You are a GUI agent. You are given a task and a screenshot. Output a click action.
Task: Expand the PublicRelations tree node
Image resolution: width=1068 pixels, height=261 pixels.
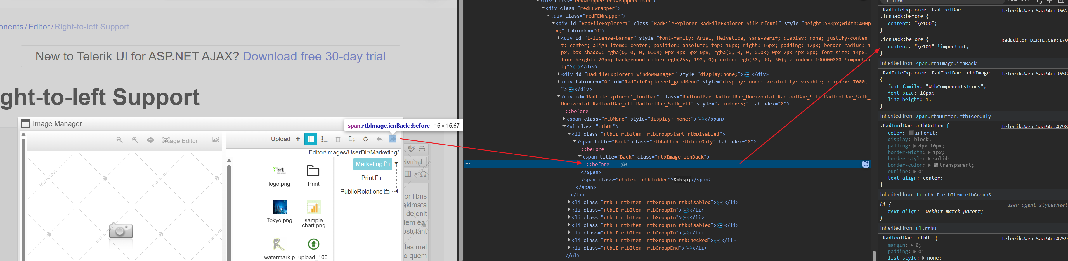(x=396, y=192)
